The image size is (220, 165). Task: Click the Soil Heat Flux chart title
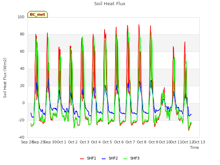coord(110,4)
